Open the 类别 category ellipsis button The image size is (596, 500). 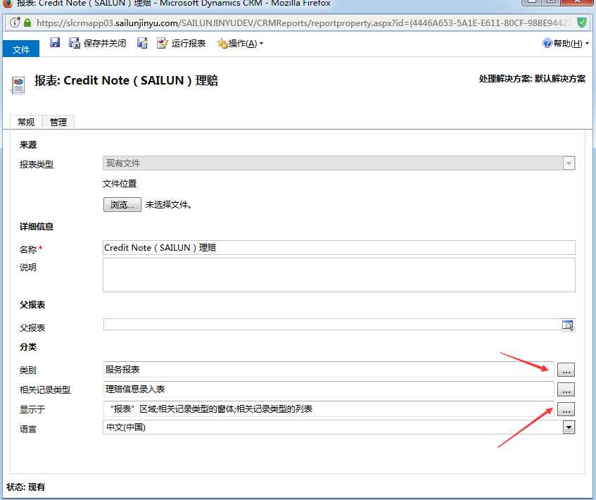tap(566, 370)
